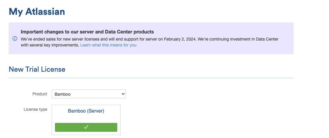The height and width of the screenshot is (138, 329).
Task: Click the divider line below New Trial License
Action: [x=151, y=78]
